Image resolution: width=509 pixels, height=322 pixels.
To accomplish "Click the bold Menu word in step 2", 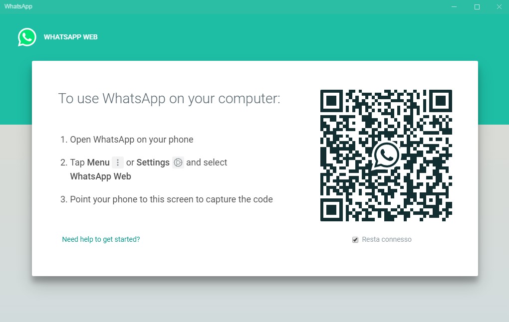I will click(98, 162).
